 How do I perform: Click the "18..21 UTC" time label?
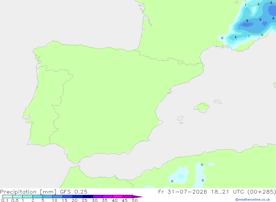coord(227,192)
